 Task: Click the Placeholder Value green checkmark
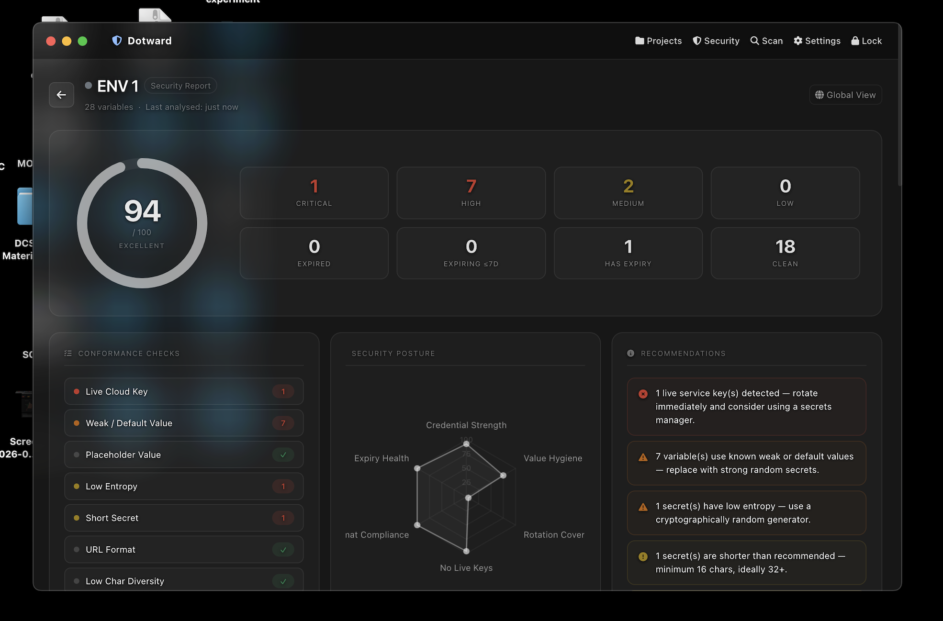pyautogui.click(x=283, y=455)
